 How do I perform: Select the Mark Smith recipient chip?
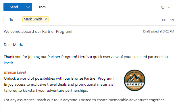pyautogui.click(x=33, y=19)
